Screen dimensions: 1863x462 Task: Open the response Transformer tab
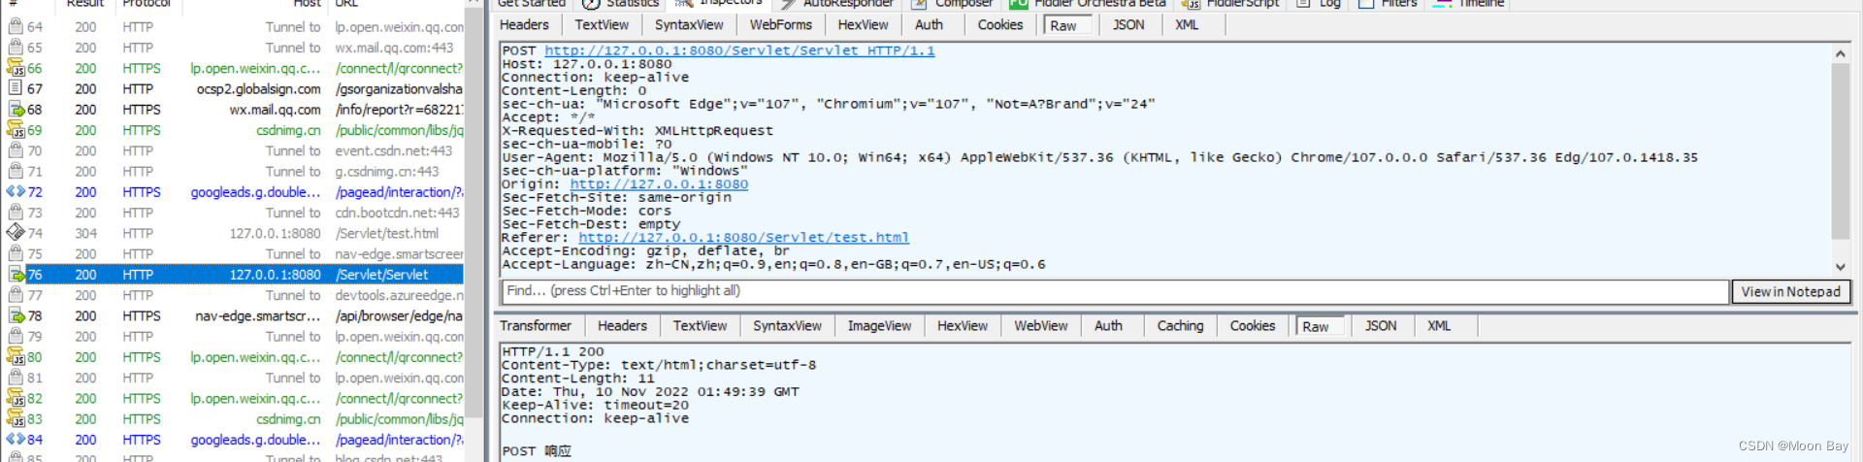[536, 326]
